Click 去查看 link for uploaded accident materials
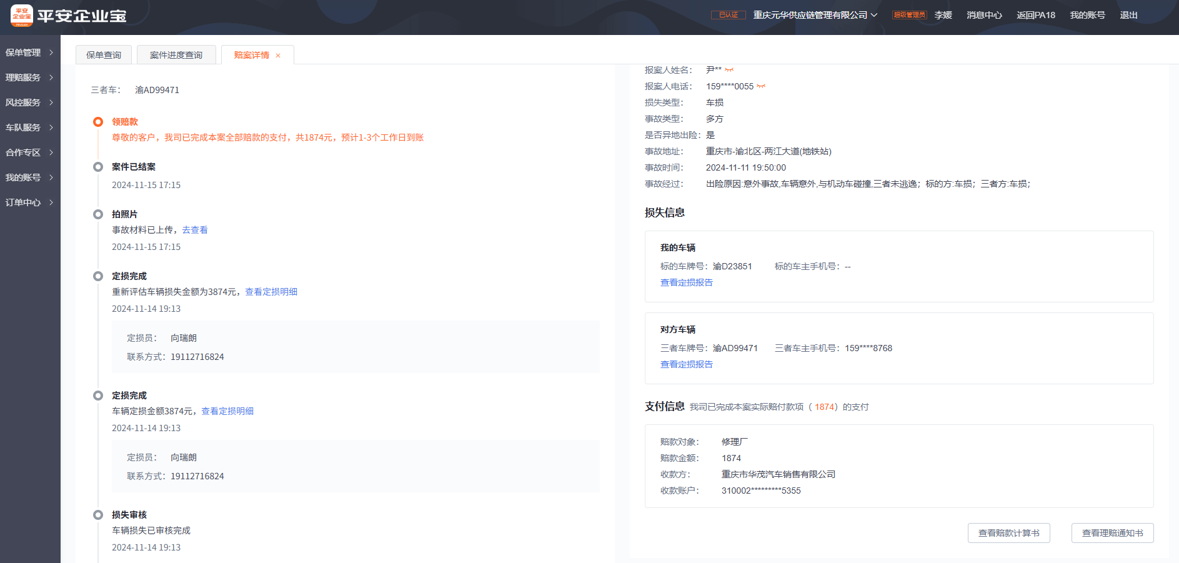This screenshot has width=1179, height=563. tap(195, 230)
